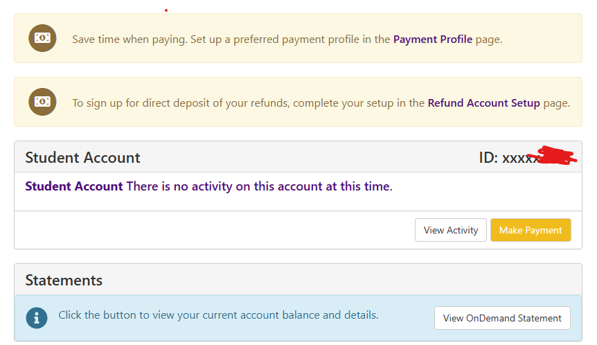Click the small red dot at the top
Image resolution: width=597 pixels, height=345 pixels.
166,10
